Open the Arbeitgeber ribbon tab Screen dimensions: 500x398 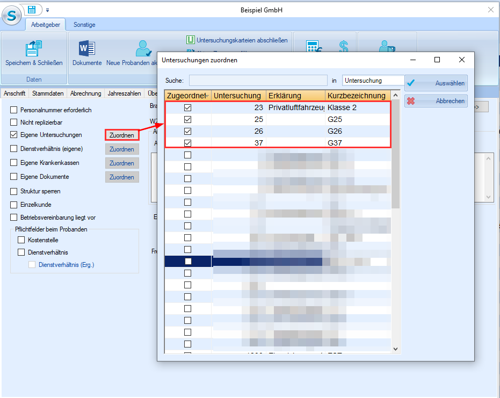click(x=45, y=25)
